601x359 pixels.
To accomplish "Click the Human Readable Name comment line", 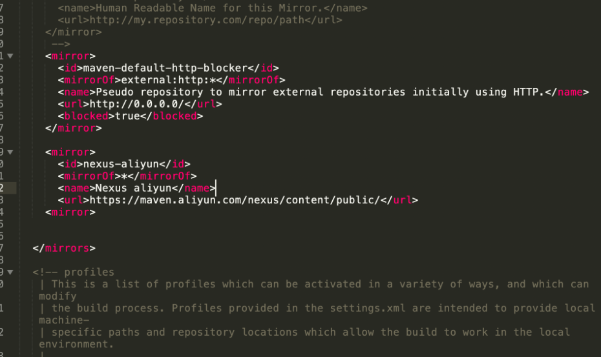I will pos(213,8).
